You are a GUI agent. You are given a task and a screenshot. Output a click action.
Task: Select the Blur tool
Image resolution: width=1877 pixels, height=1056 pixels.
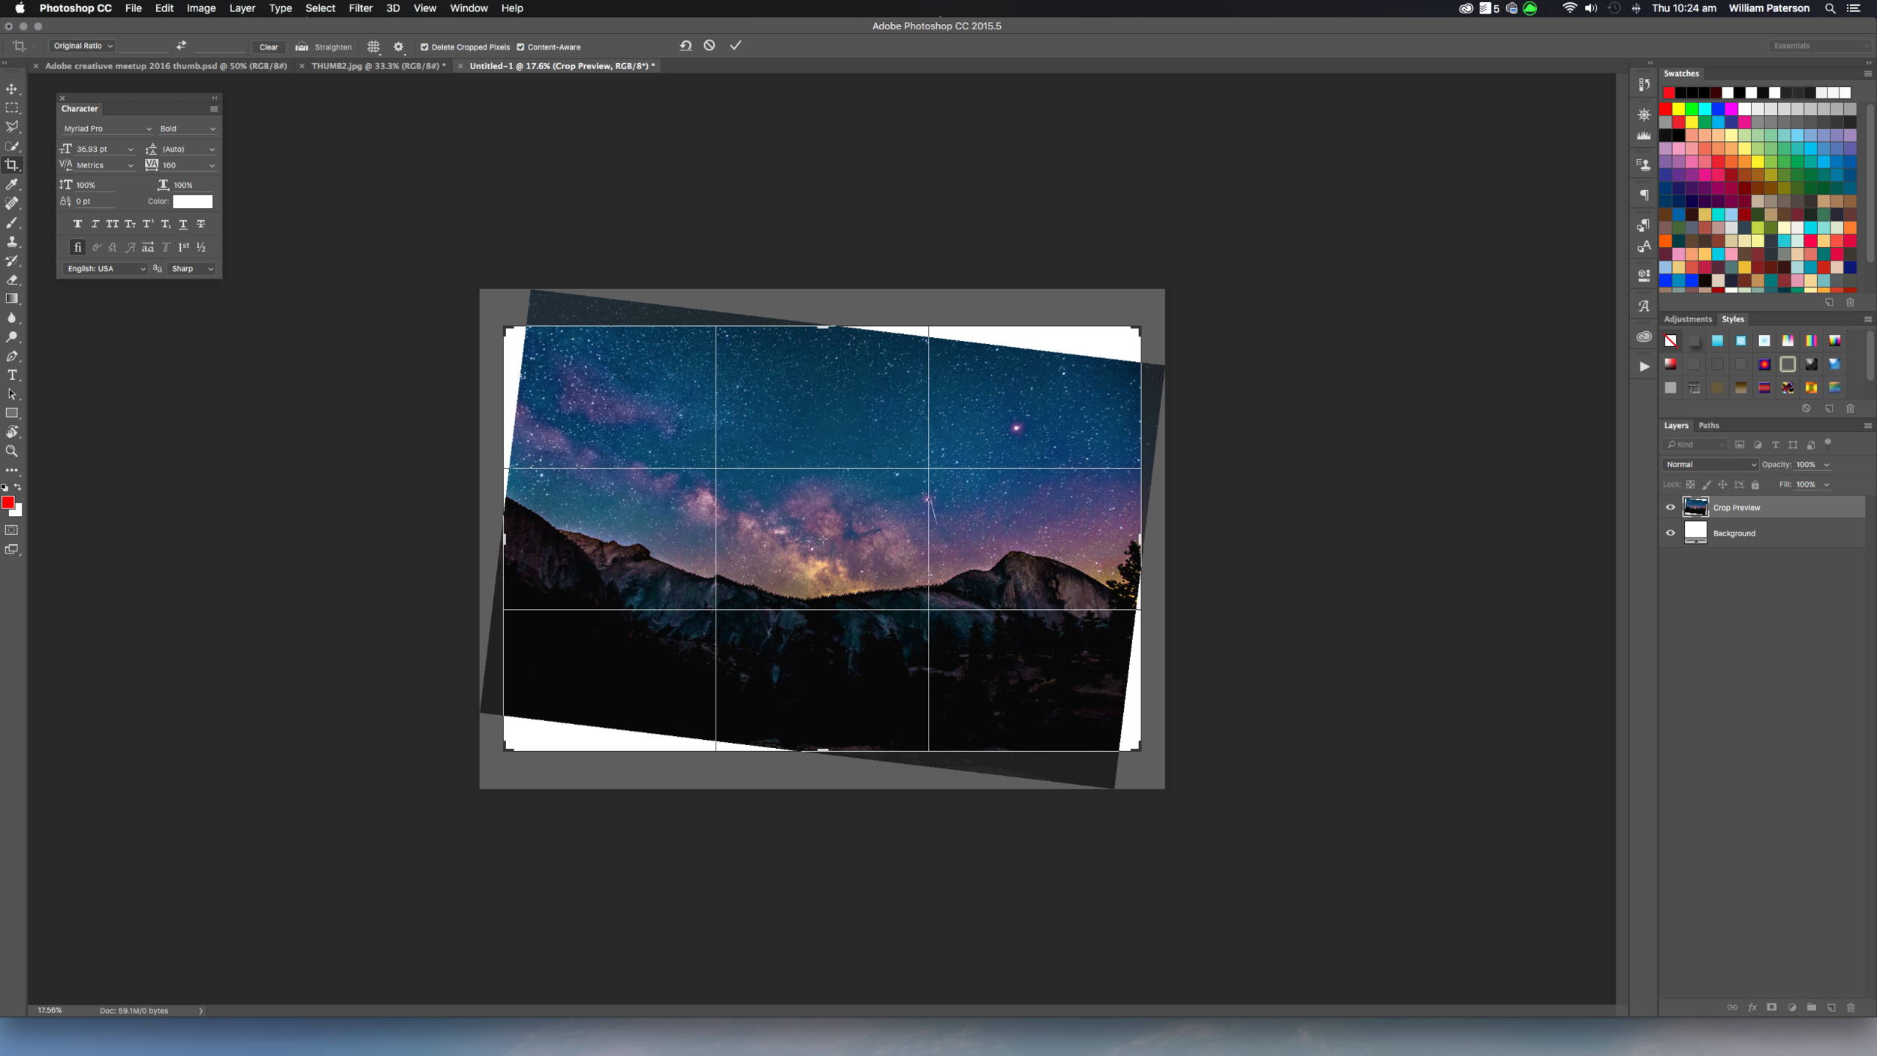coord(12,318)
